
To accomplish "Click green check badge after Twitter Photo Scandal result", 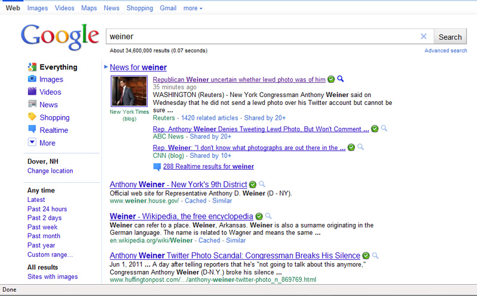I will click(x=366, y=256).
